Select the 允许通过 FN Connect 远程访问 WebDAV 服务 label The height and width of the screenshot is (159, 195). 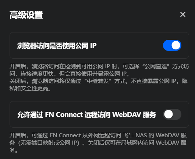86,115
